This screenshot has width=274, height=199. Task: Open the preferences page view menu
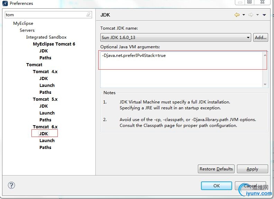(264, 15)
